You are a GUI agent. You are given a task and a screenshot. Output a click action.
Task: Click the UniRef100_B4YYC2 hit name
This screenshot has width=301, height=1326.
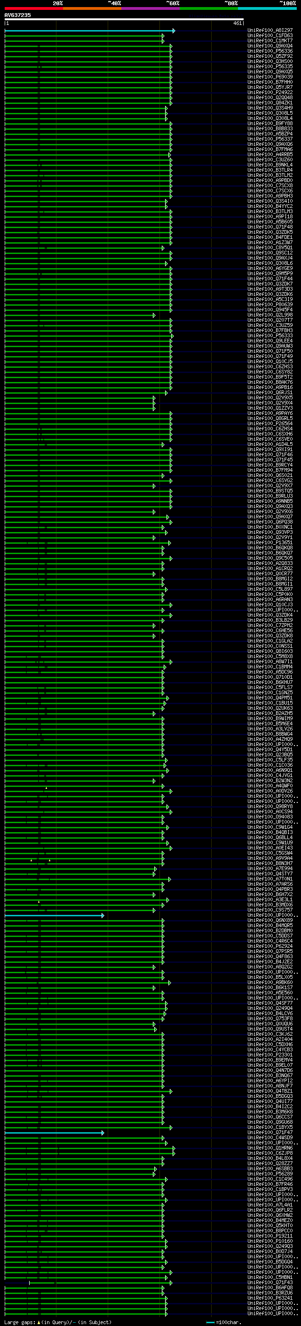(x=270, y=206)
